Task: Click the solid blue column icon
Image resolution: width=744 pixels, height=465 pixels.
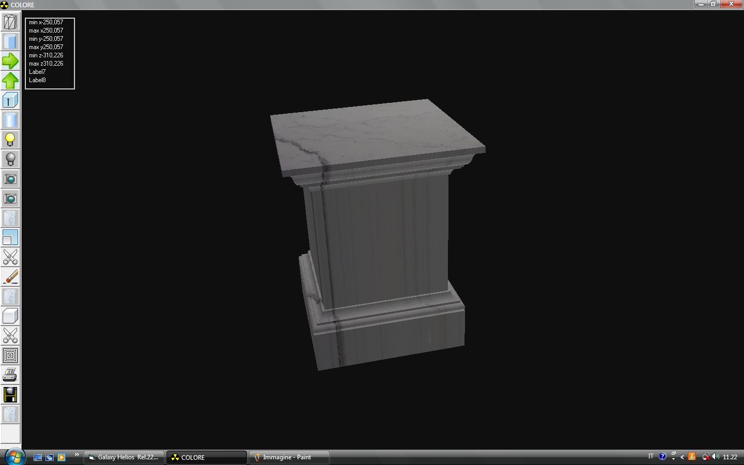Action: 10,41
